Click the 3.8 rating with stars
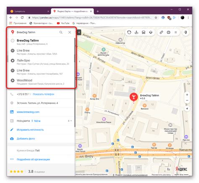The image size is (199, 183). tap(27, 172)
